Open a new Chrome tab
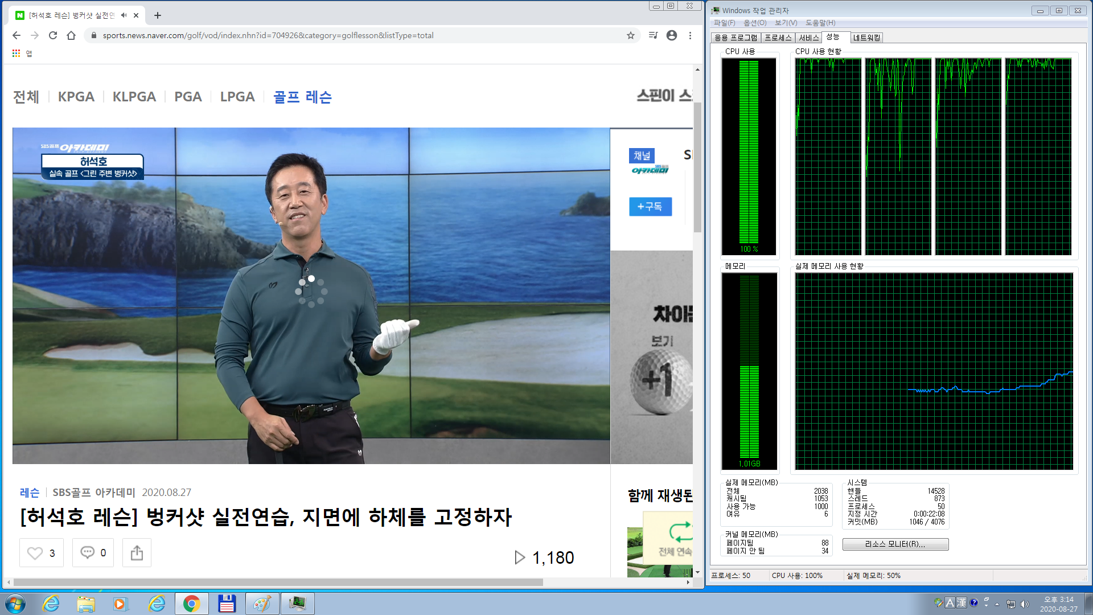Screen dimensions: 1093x615 (x=158, y=15)
